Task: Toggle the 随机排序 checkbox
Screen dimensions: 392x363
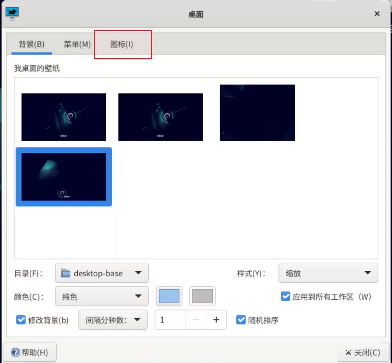Action: tap(241, 320)
